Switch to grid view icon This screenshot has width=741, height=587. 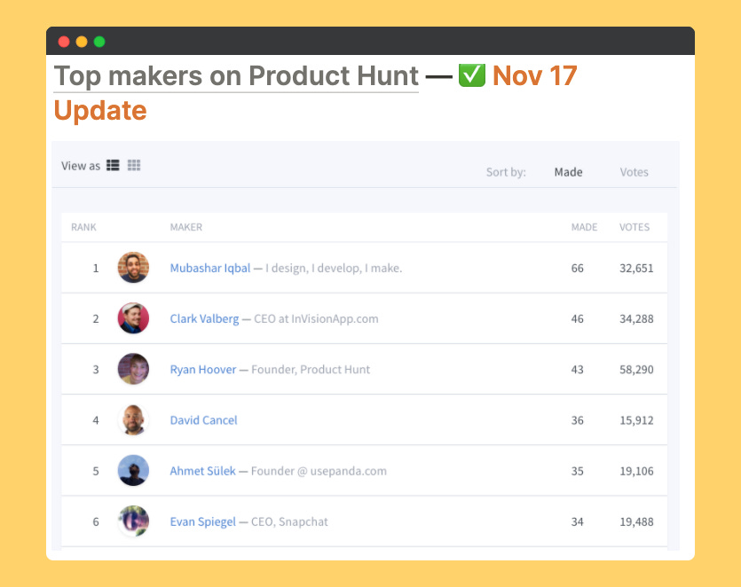coord(134,165)
